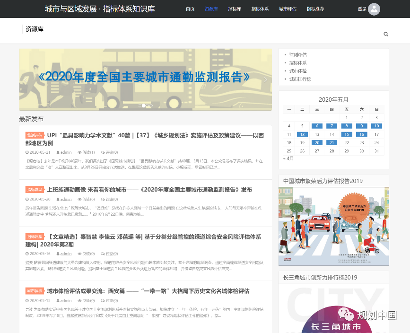Open 城市评估 in the top navigation
The image size is (410, 333).
coord(288,9)
